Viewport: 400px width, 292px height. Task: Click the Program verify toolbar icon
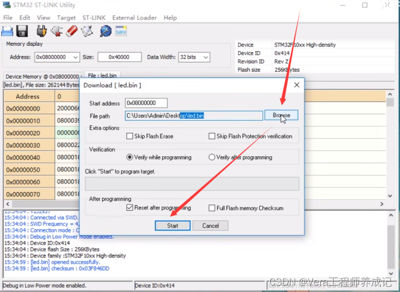[x=87, y=31]
